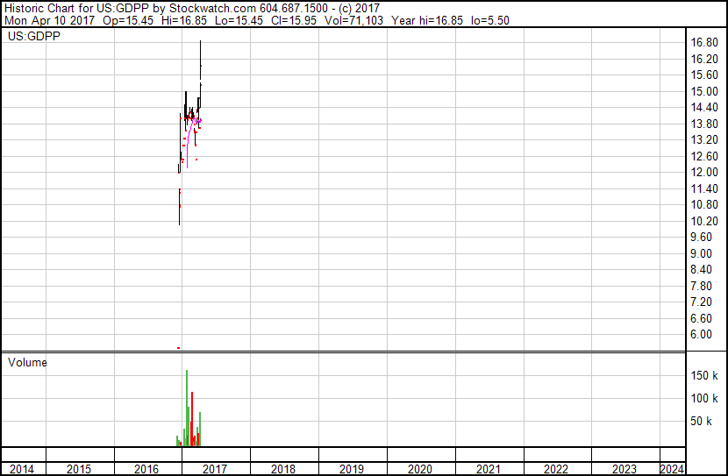Click the 6.00 price axis label
The height and width of the screenshot is (476, 728).
tap(701, 335)
